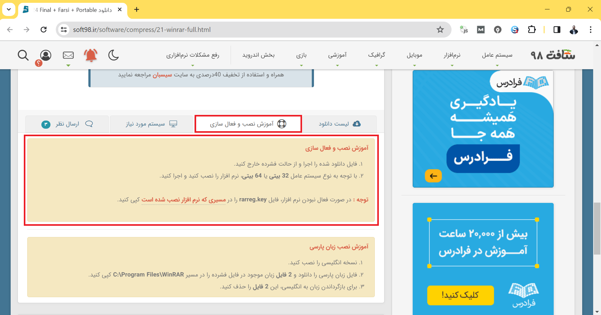Open the messages envelope icon
Image resolution: width=601 pixels, height=315 pixels.
point(68,55)
